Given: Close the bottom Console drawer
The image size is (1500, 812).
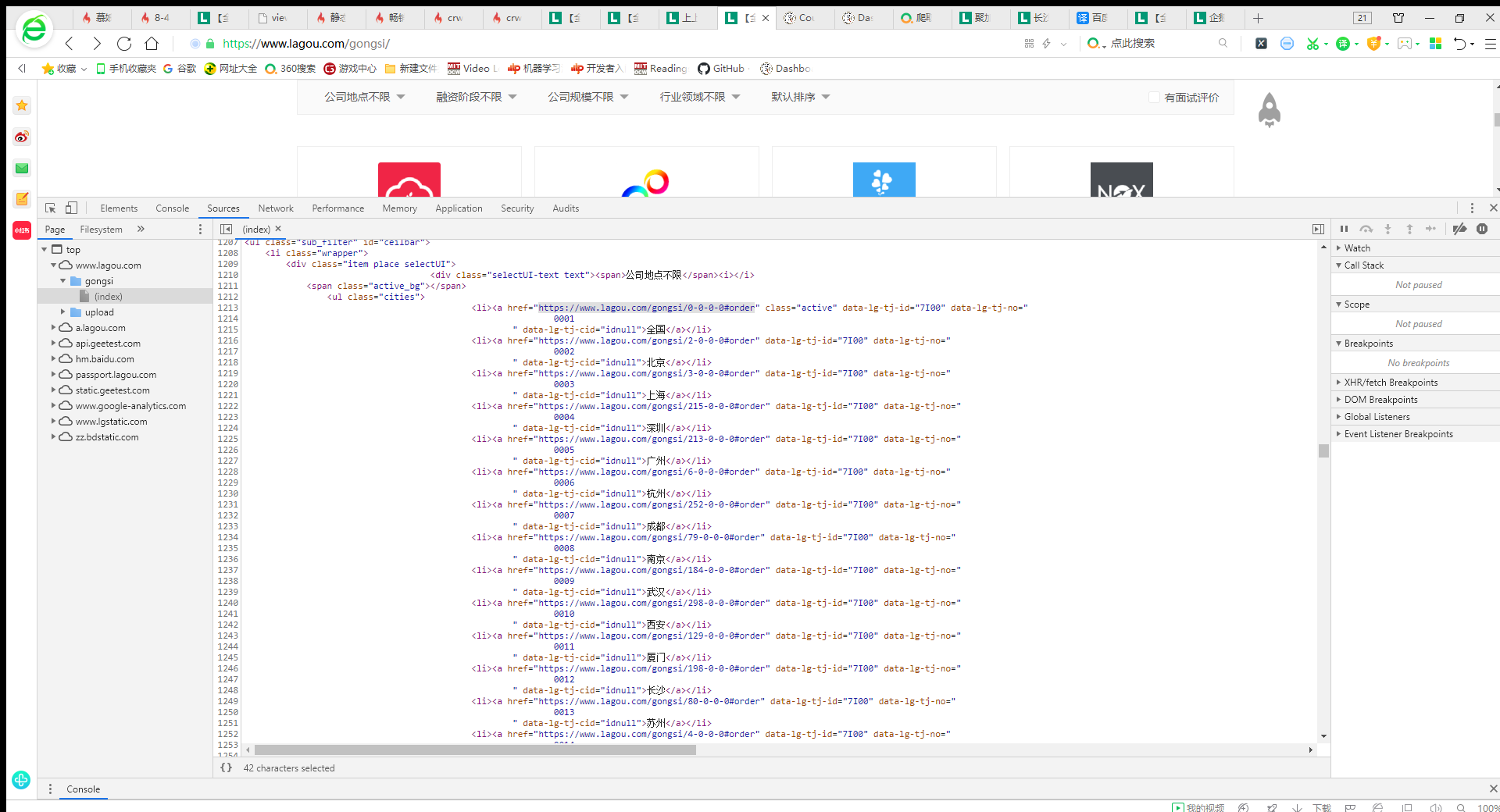Looking at the screenshot, I should 1493,789.
